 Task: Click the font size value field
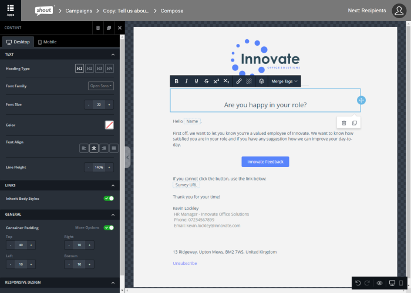(x=99, y=105)
